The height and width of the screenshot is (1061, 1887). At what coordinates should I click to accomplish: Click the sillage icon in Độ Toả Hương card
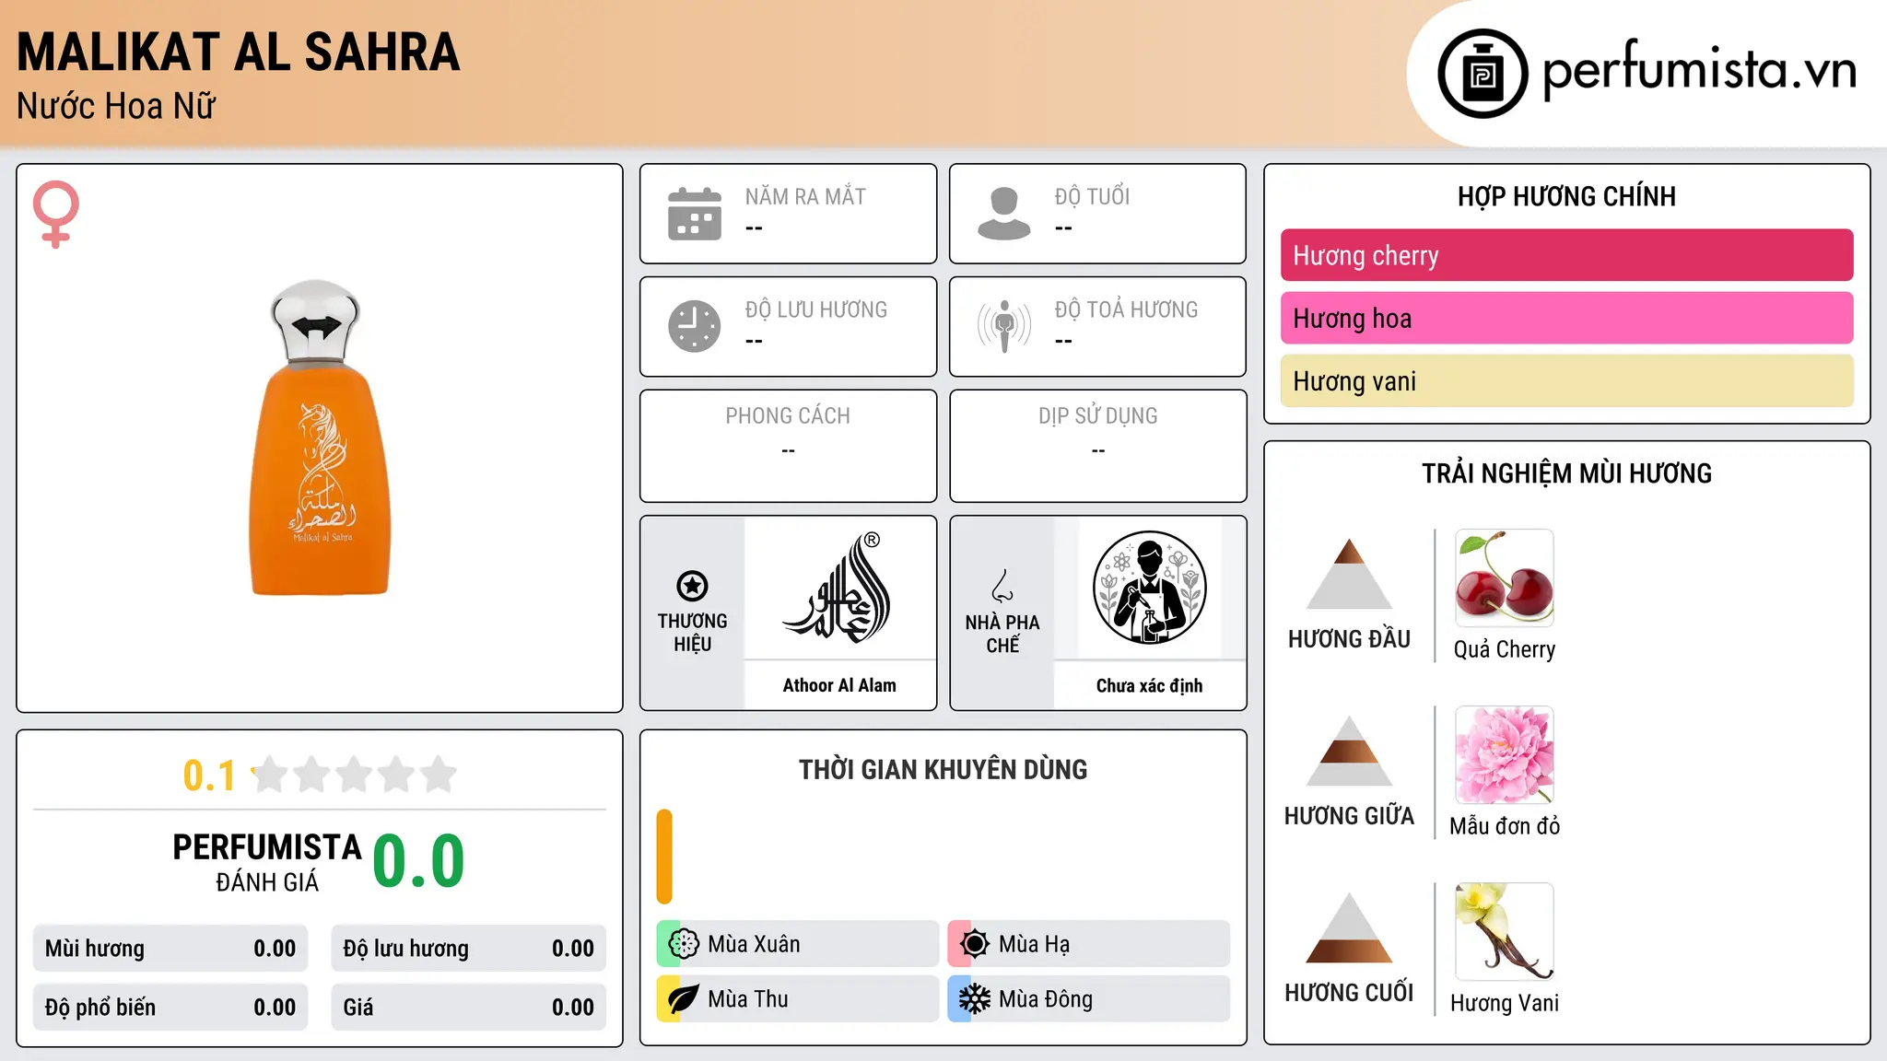1004,326
